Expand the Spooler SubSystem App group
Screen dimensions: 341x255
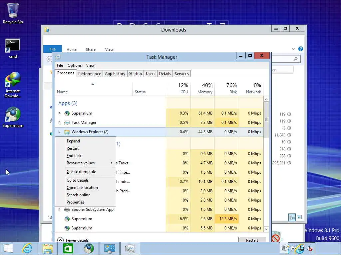(x=59, y=210)
